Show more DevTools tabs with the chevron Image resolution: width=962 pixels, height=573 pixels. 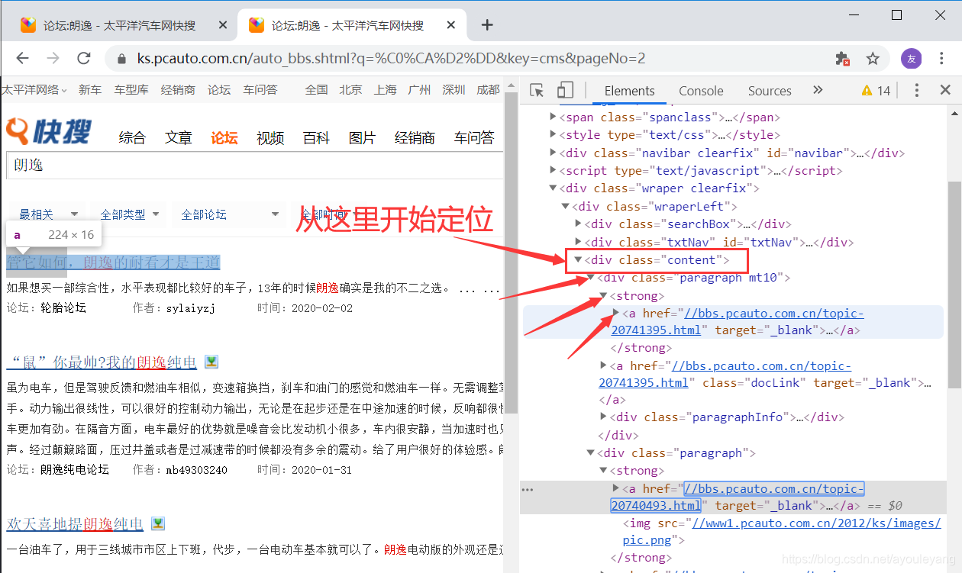[x=818, y=90]
